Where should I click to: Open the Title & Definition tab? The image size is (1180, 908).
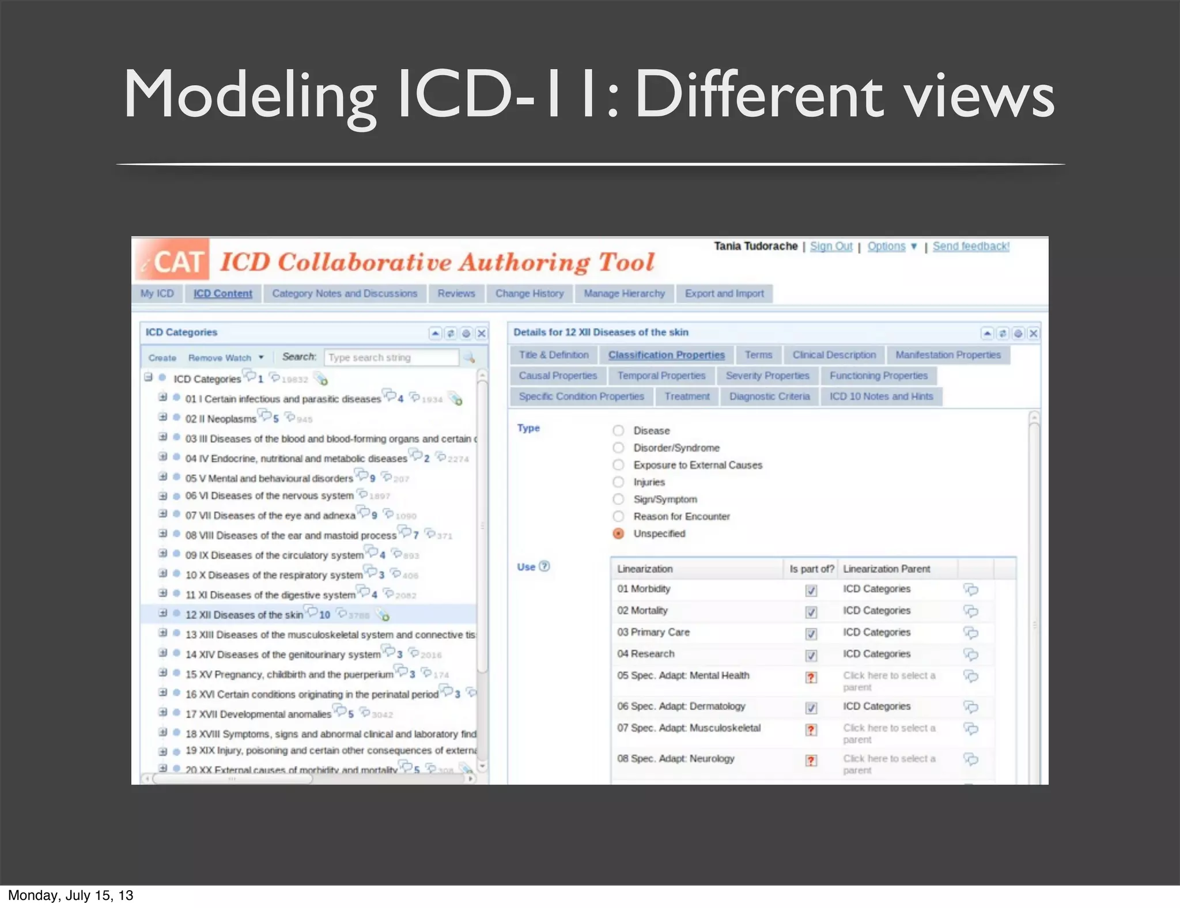tap(554, 355)
